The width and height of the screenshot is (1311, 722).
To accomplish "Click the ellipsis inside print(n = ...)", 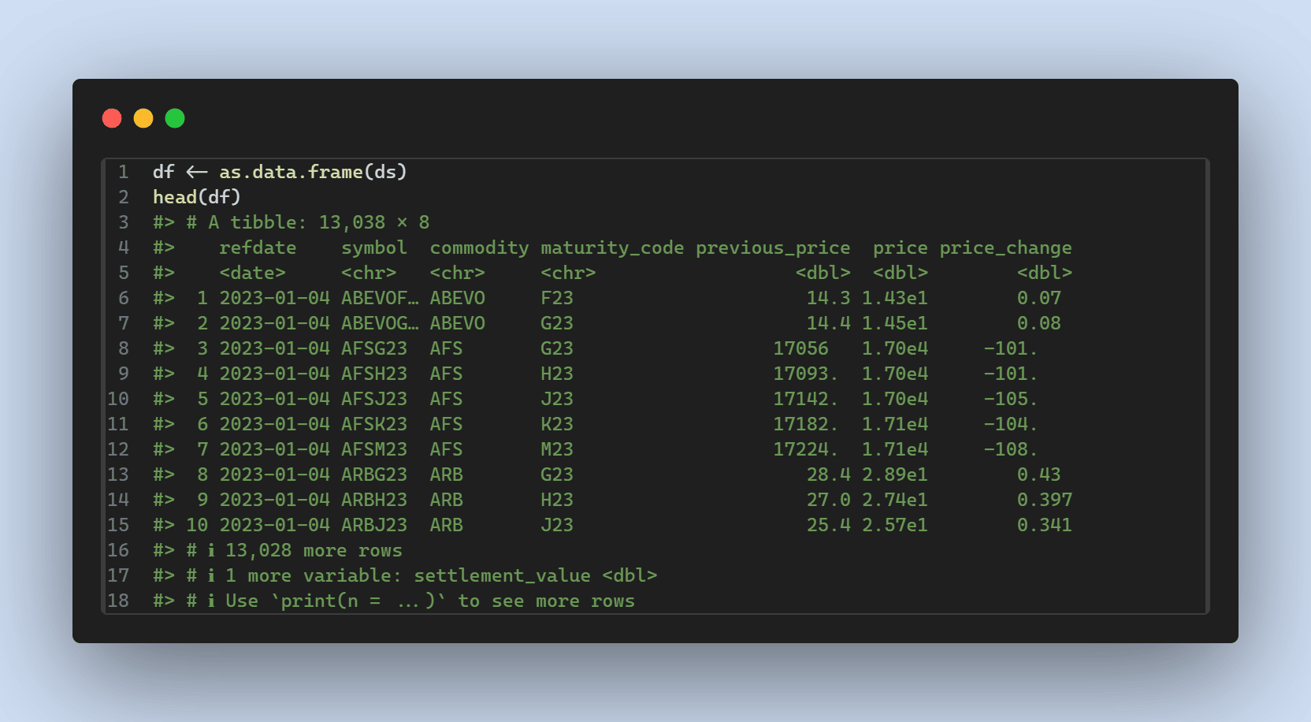I will pyautogui.click(x=407, y=602).
